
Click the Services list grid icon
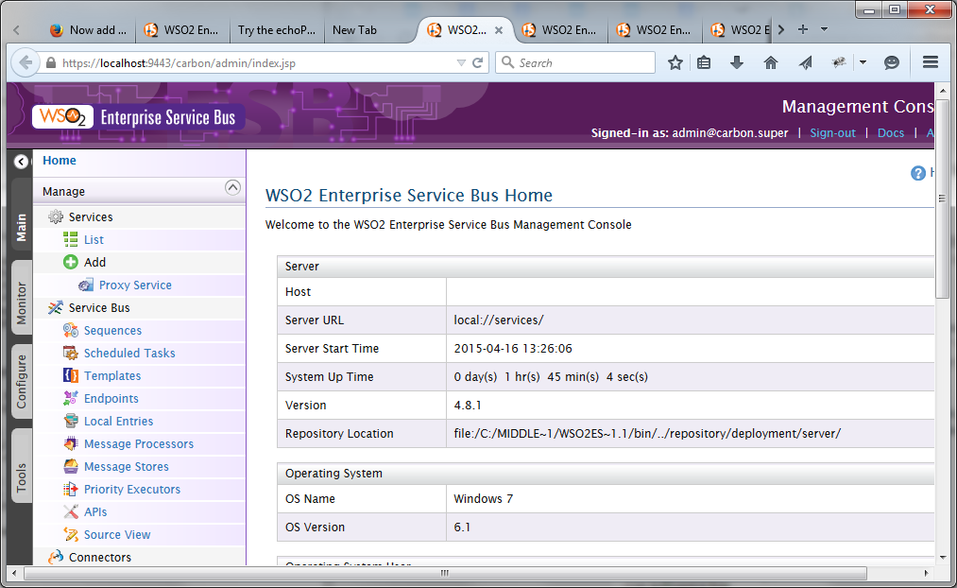point(71,239)
